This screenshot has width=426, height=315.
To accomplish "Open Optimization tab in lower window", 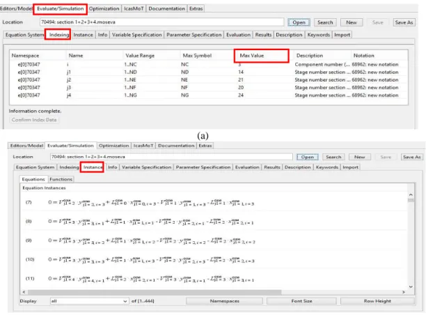I will (x=114, y=146).
